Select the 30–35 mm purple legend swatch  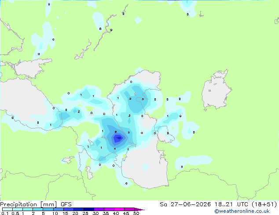pyautogui.click(x=99, y=209)
